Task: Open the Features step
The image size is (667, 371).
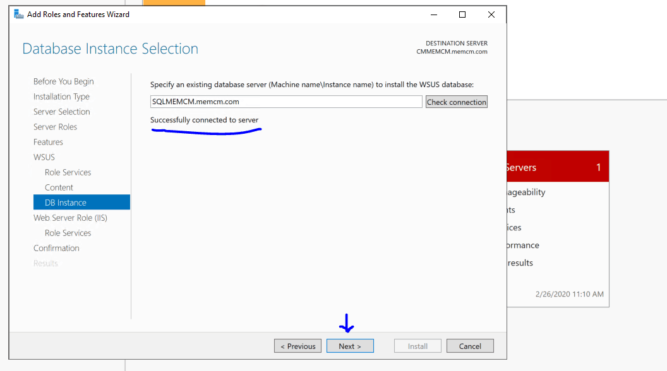Action: (48, 142)
